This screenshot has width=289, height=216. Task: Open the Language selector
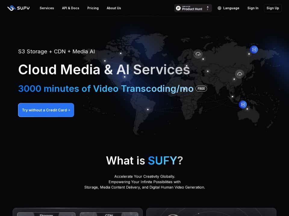point(228,8)
